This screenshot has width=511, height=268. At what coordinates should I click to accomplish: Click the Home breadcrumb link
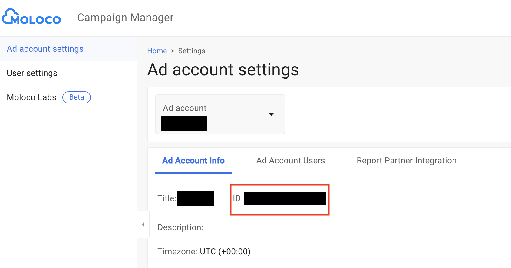click(157, 51)
